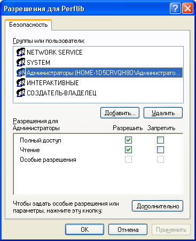Open advanced settings with Дополнительно
Viewport: 196px width, 241px height.
pyautogui.click(x=158, y=206)
